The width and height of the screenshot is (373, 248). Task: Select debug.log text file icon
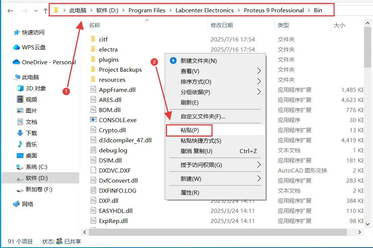pos(93,150)
